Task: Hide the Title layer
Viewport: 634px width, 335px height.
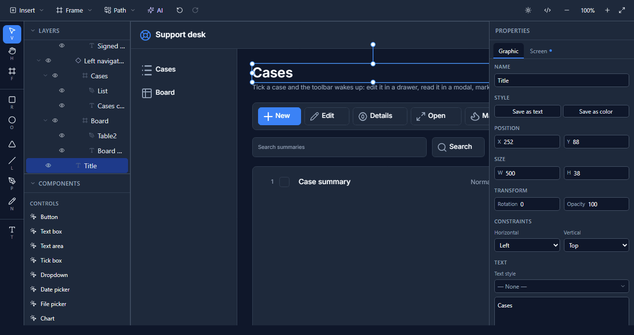Action: [x=48, y=166]
